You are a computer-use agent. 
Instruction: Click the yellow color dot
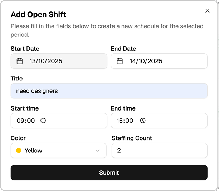click(19, 151)
